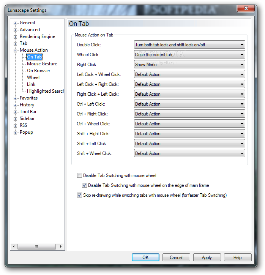Expand the Advanced tree node

pos(16,30)
